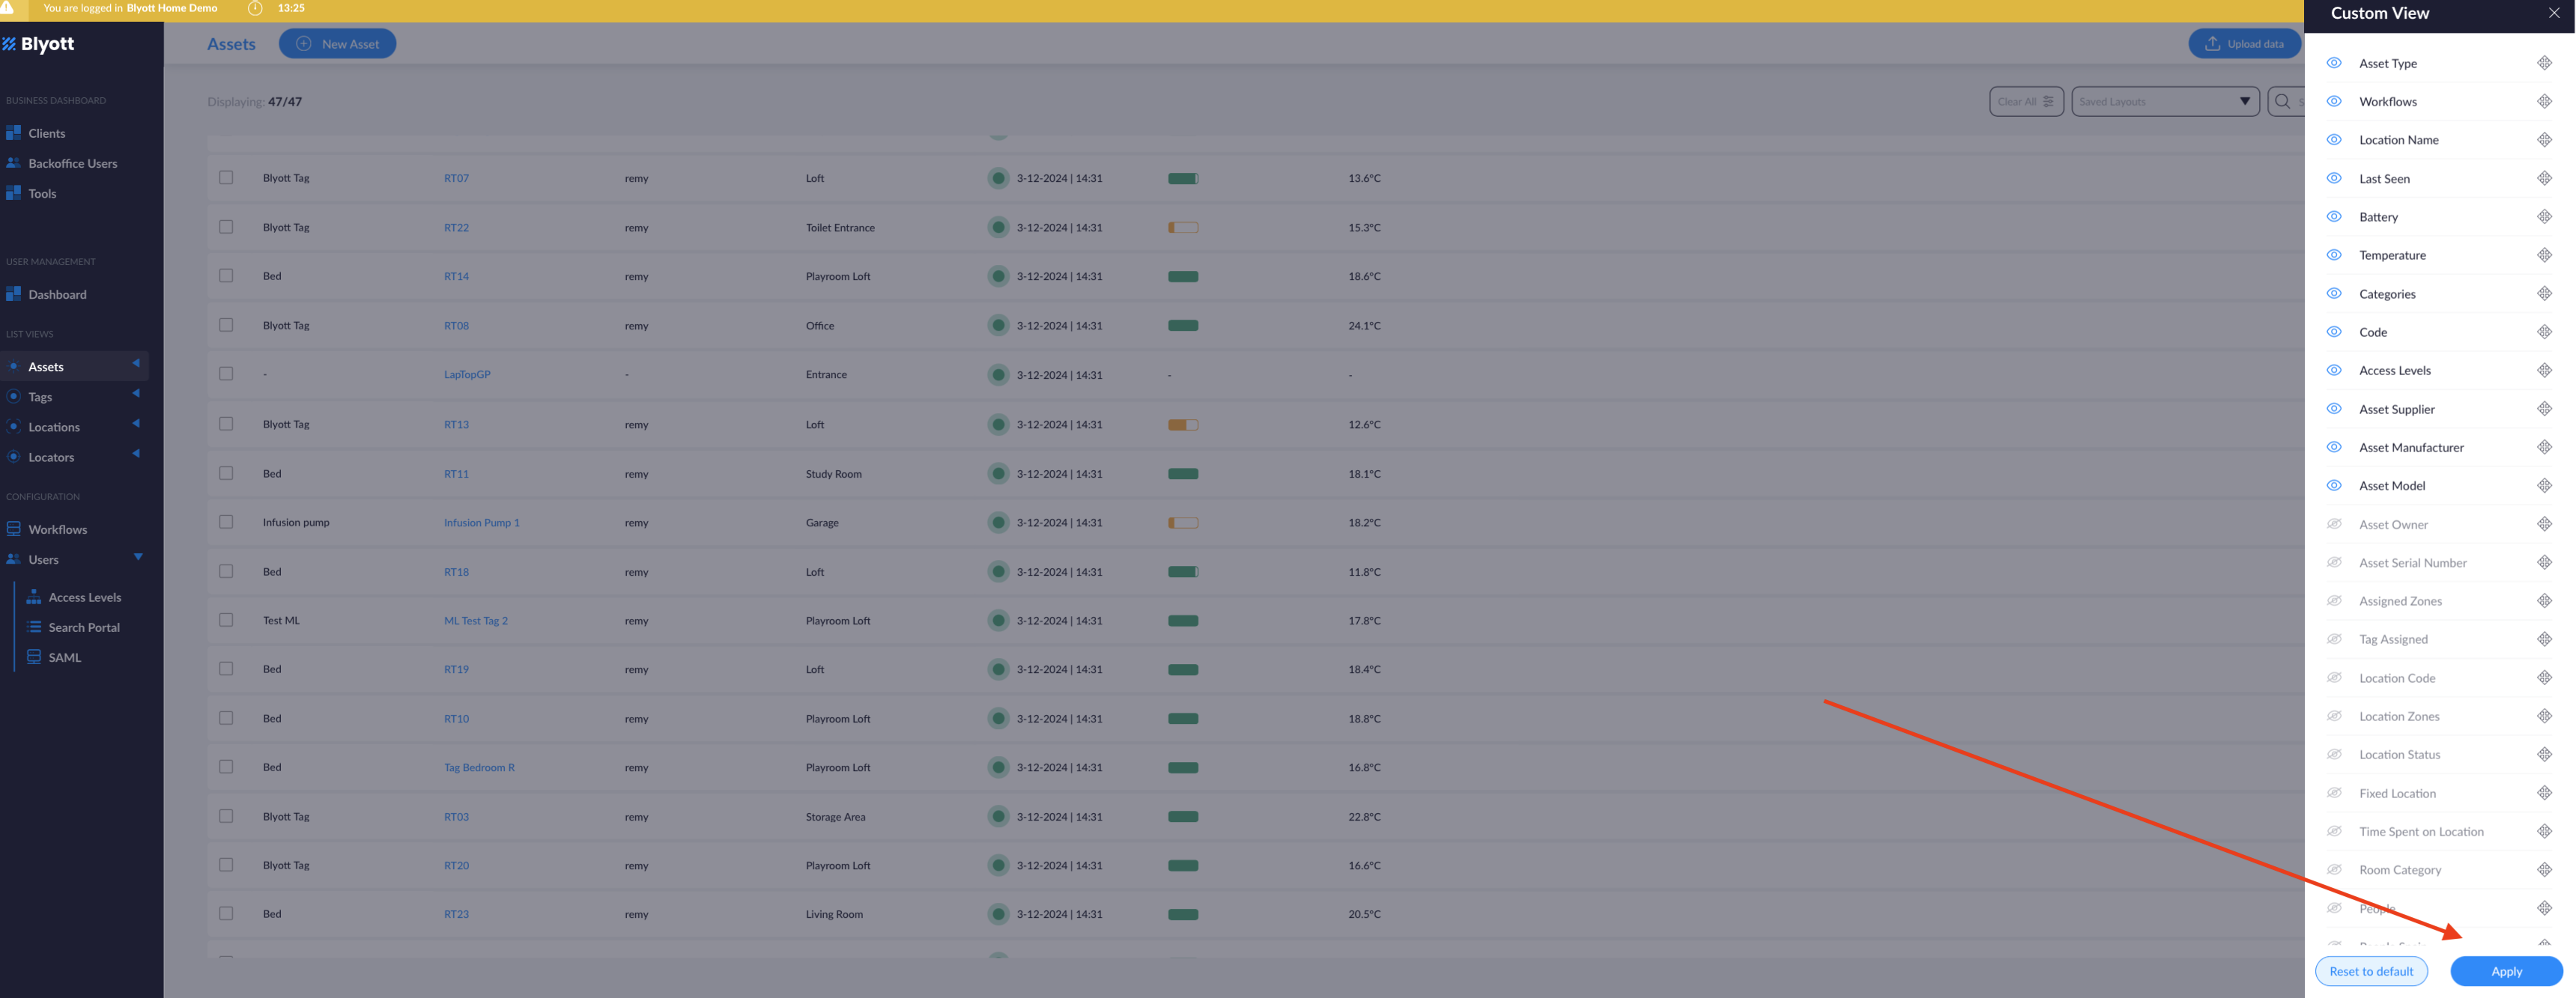Click the drag handle icon for Room Category
The height and width of the screenshot is (998, 2576).
2544,869
